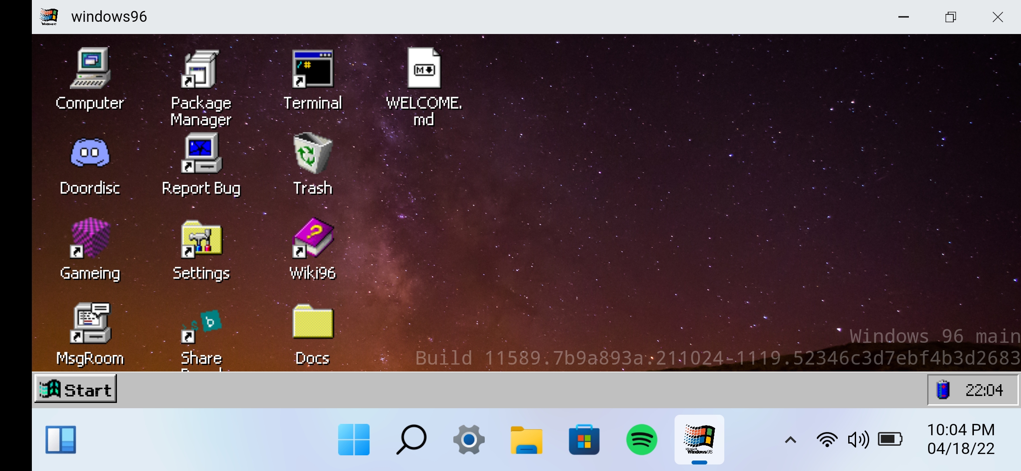Viewport: 1021px width, 471px height.
Task: Click the system battery indicator
Action: pos(890,439)
